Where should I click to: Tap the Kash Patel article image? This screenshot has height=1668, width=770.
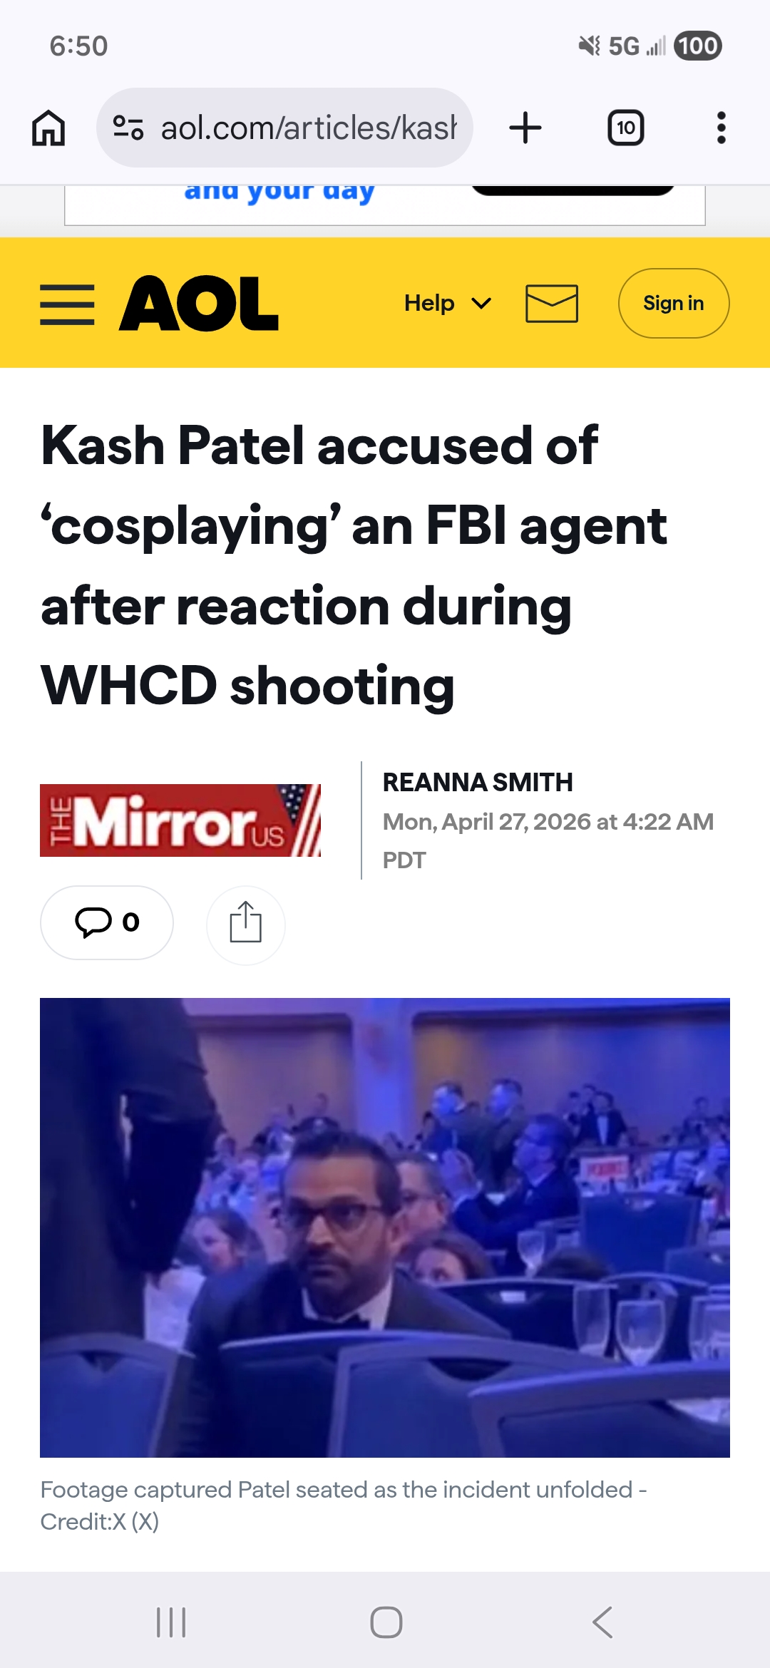(385, 1227)
